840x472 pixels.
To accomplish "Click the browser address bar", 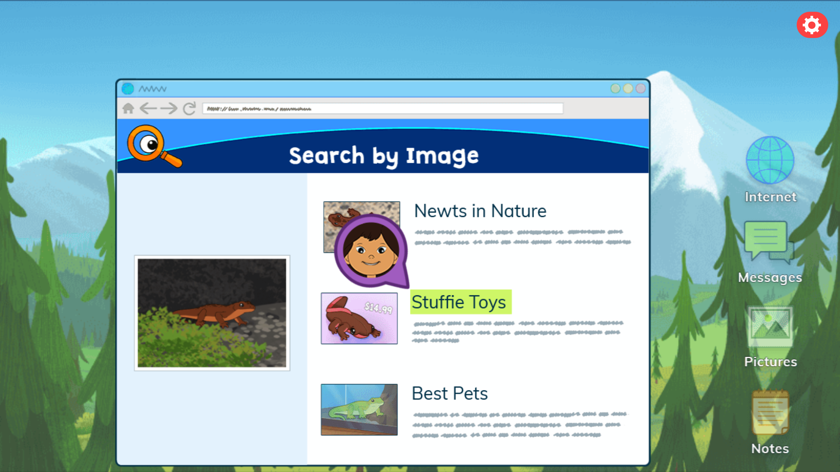I will pyautogui.click(x=382, y=108).
